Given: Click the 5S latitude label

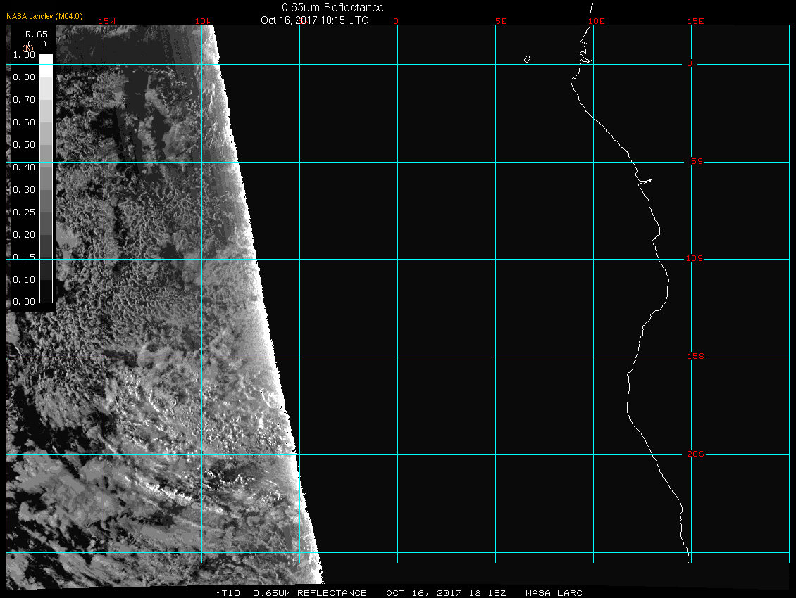Looking at the screenshot, I should click(x=695, y=162).
